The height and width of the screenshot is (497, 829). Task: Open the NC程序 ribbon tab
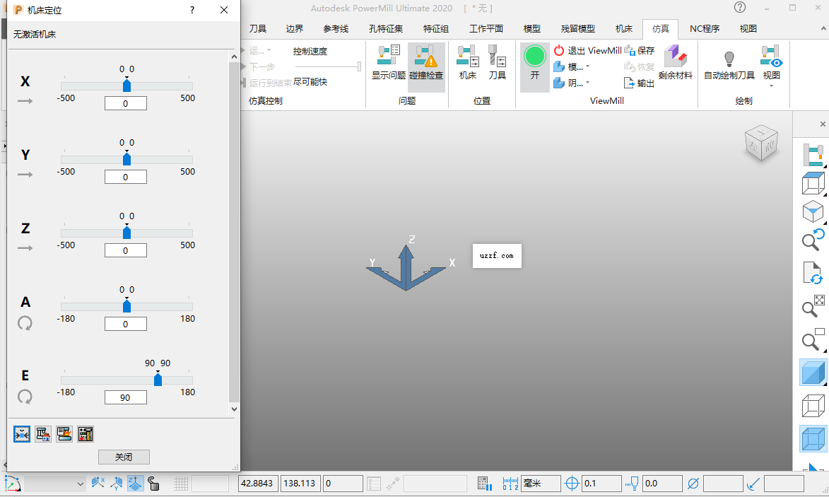click(704, 29)
